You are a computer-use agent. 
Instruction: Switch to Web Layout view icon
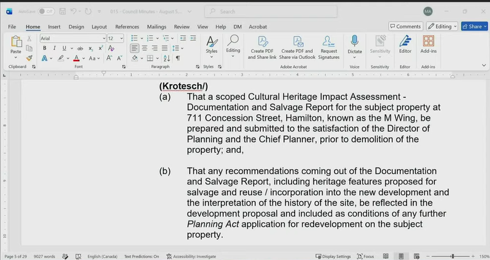click(x=417, y=256)
